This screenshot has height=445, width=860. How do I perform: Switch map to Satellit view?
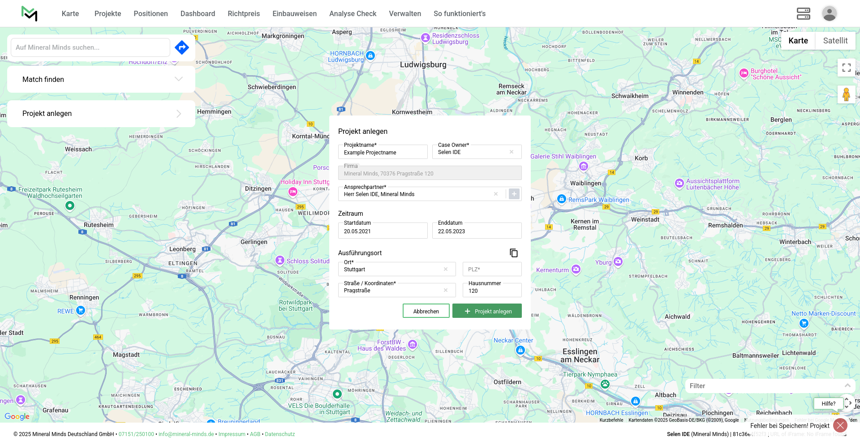835,41
